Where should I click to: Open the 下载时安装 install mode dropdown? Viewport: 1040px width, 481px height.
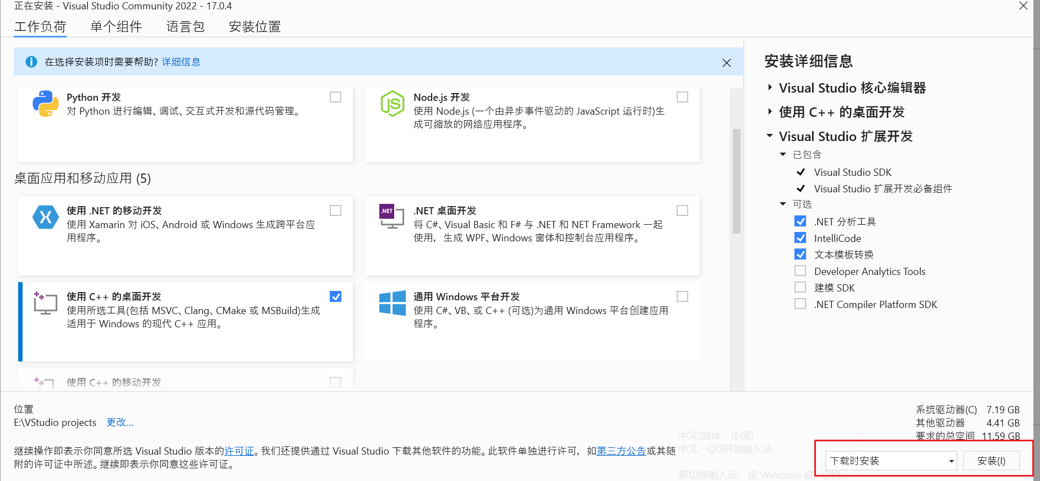891,461
